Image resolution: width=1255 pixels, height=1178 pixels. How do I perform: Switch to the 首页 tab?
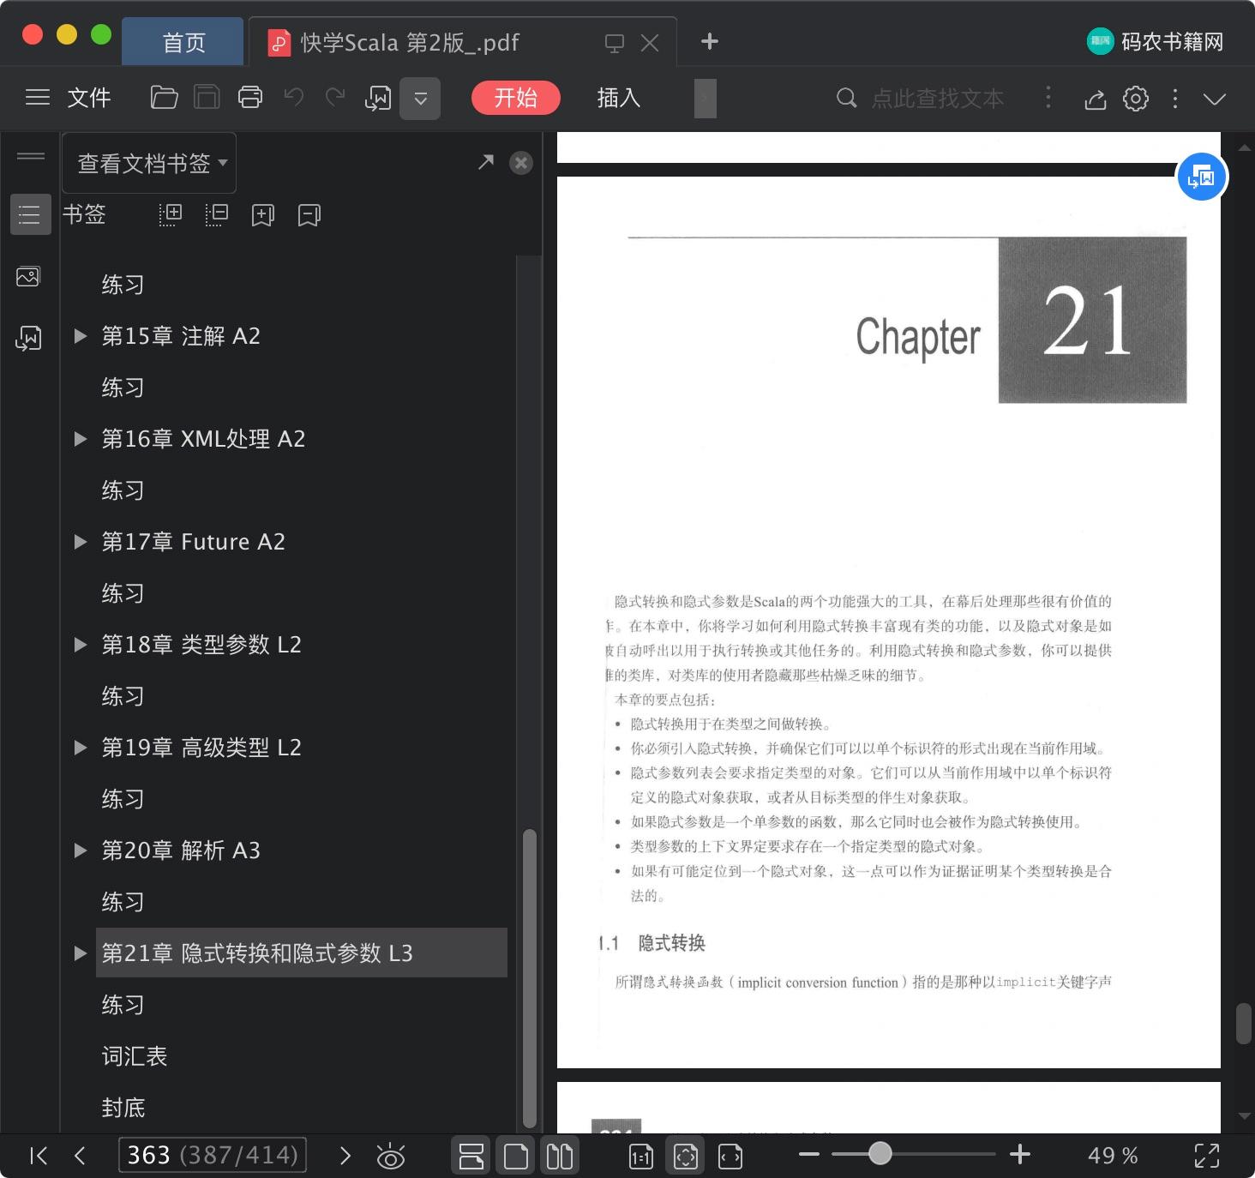pyautogui.click(x=184, y=42)
